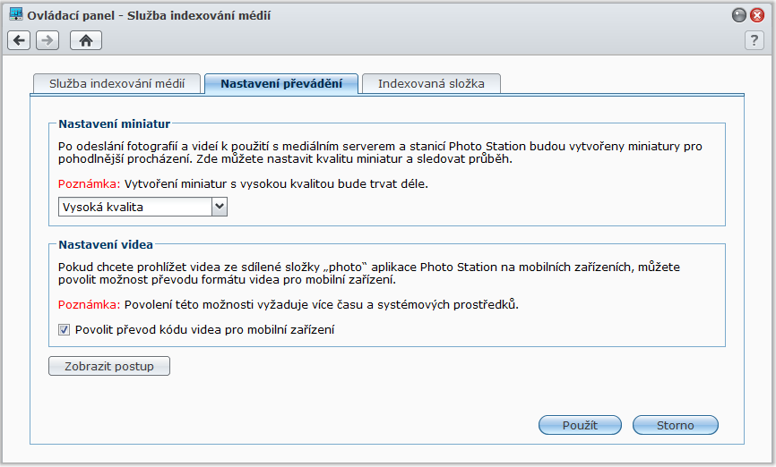Click the red Poznámka label about systémových prostředků
This screenshot has width=776, height=467.
(x=89, y=304)
